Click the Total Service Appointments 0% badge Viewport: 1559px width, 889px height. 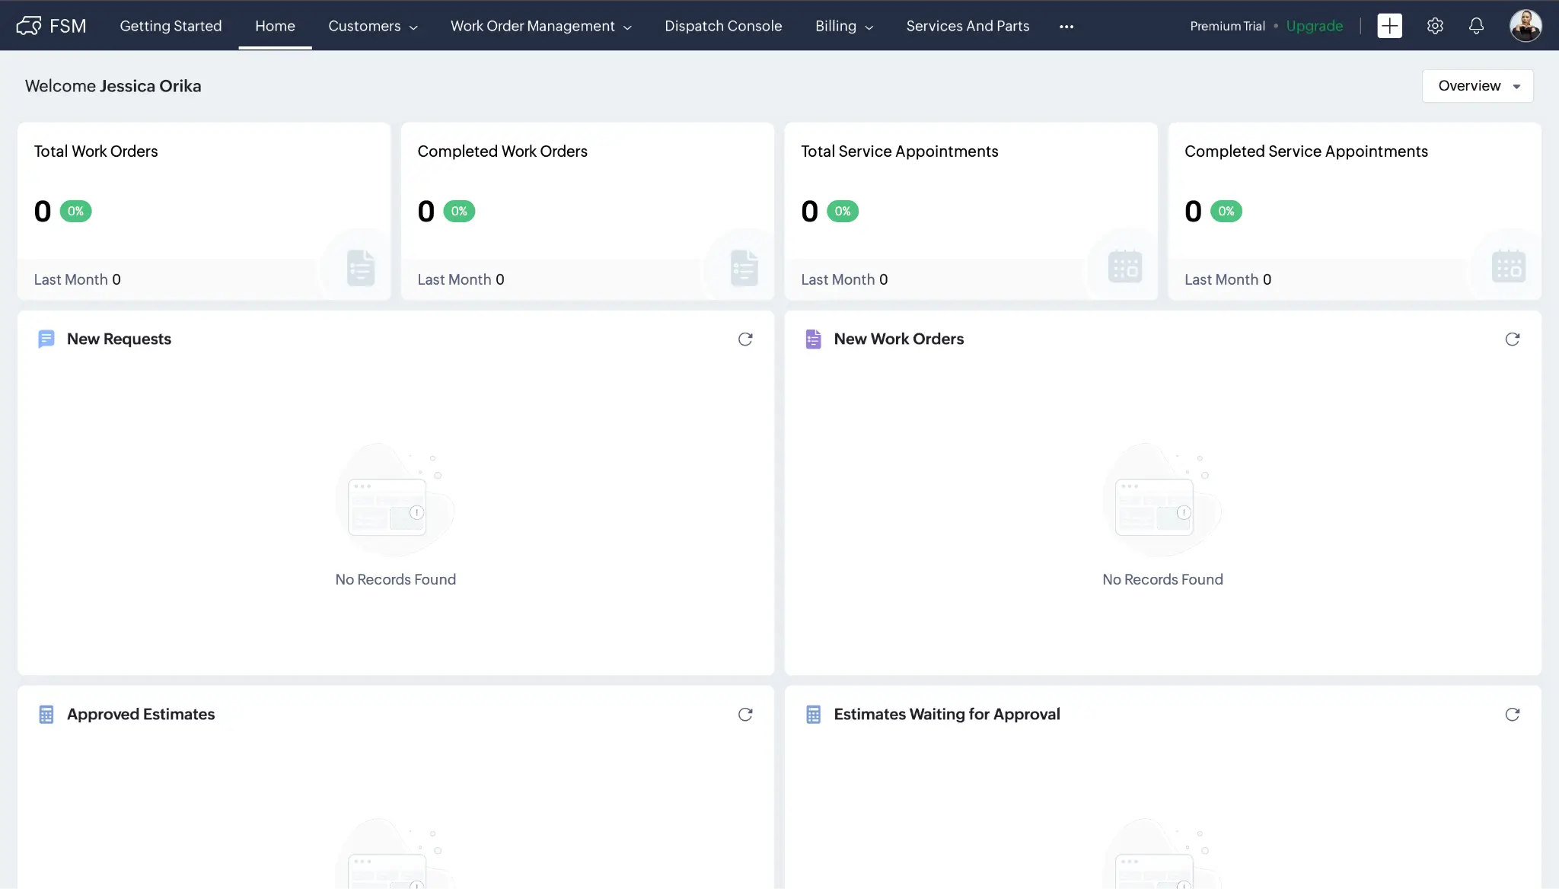pyautogui.click(x=843, y=212)
